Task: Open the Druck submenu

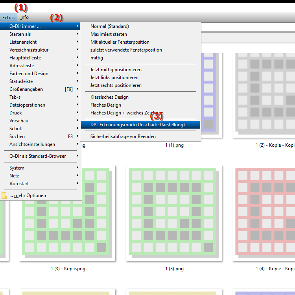Action: (x=40, y=113)
